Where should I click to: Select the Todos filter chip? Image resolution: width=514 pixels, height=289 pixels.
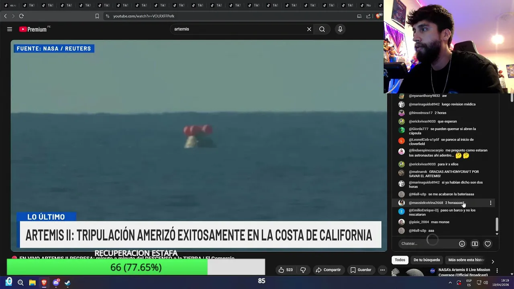click(400, 260)
